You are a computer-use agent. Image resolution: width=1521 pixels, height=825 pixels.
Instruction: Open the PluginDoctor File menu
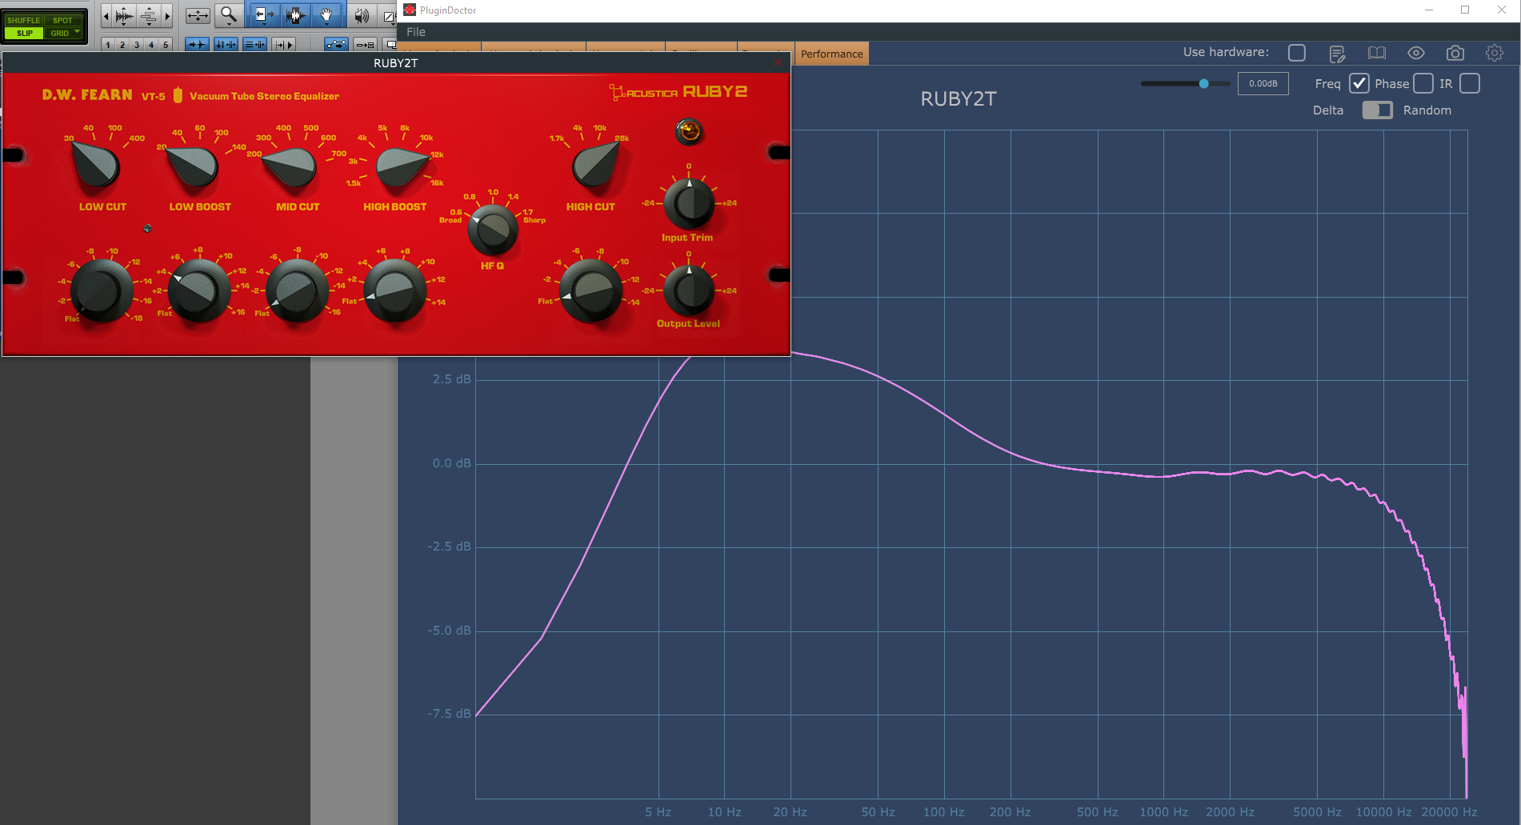coord(416,32)
